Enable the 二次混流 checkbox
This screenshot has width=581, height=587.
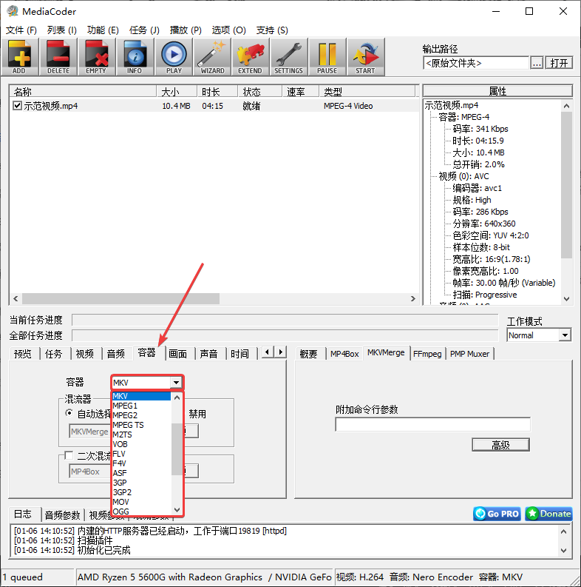pyautogui.click(x=69, y=455)
